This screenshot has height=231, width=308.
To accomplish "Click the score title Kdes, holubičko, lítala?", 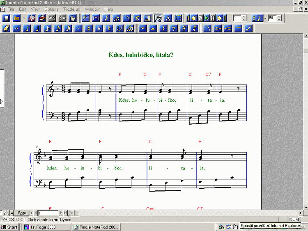I will [141, 55].
